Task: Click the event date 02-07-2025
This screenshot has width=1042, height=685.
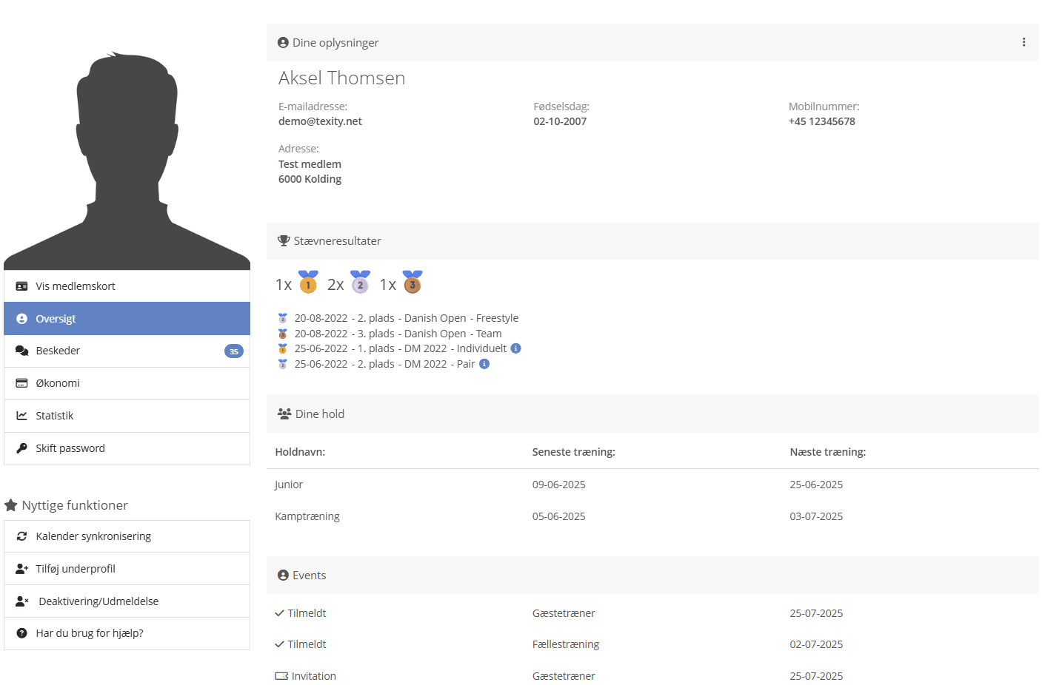Action: click(x=816, y=644)
